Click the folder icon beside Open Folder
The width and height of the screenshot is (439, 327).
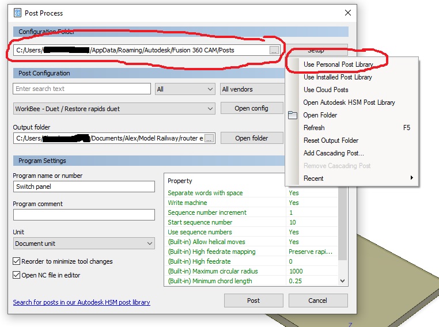293,115
